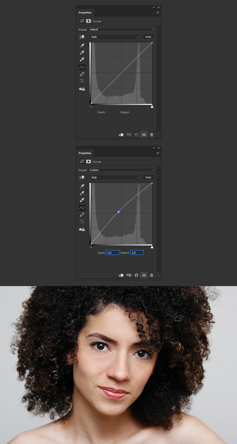Open bottom panel flyout menu

[x=158, y=153]
